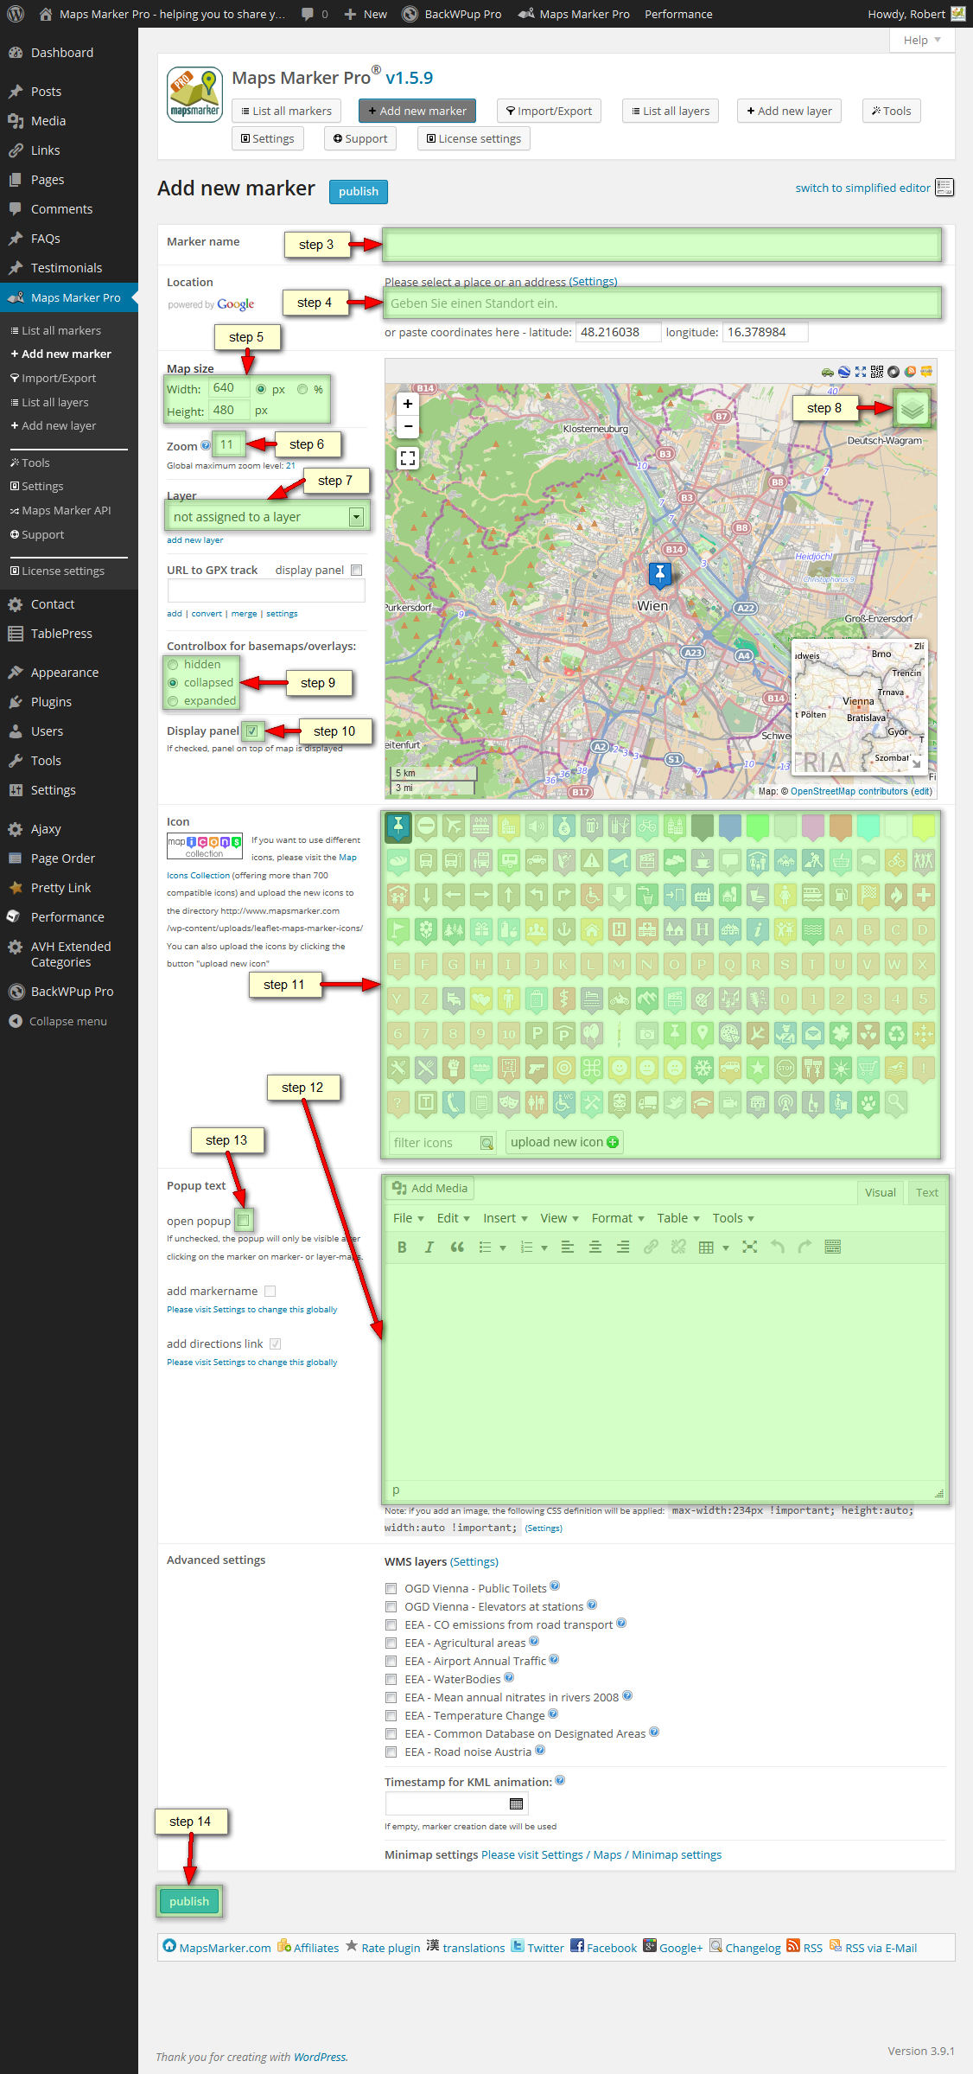Viewport: 973px width, 2074px height.
Task: Expand the Help tab
Action: 922,40
